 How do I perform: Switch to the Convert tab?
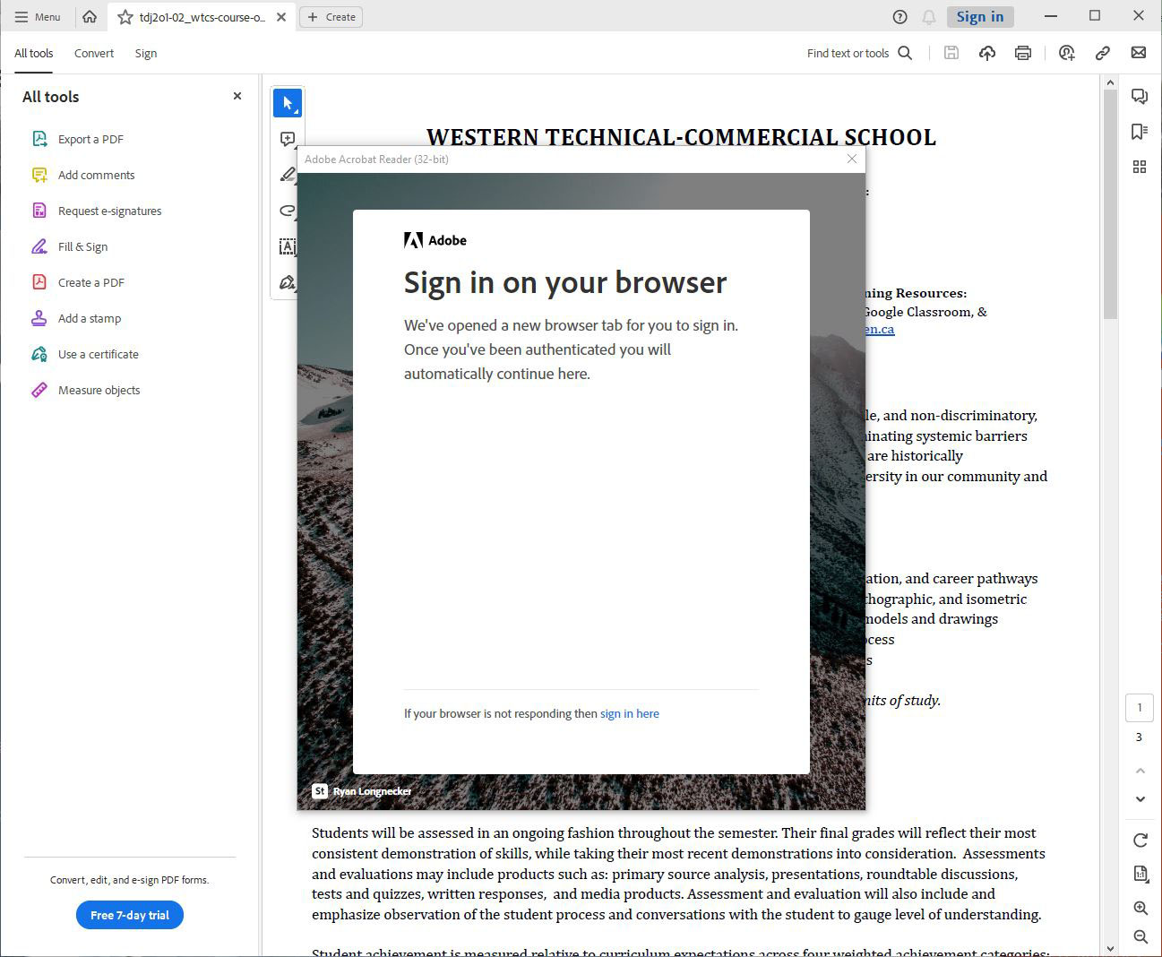pos(94,54)
